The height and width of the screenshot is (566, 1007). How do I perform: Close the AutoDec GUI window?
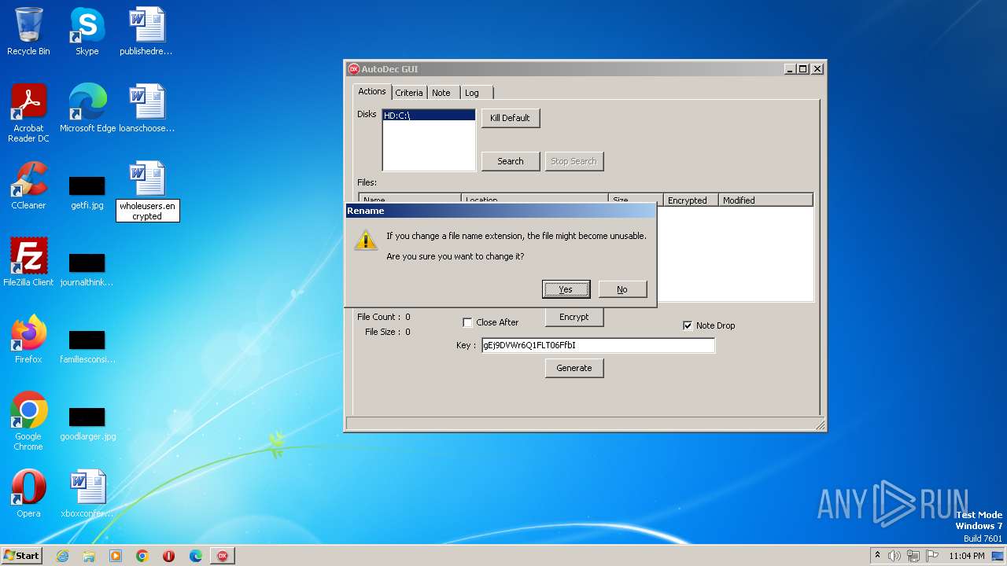pyautogui.click(x=817, y=69)
